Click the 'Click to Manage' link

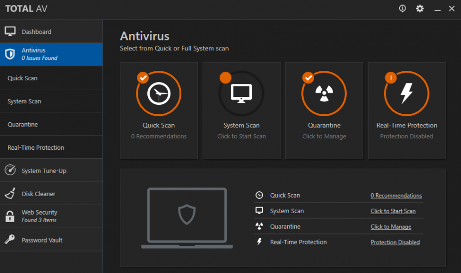coord(391,227)
